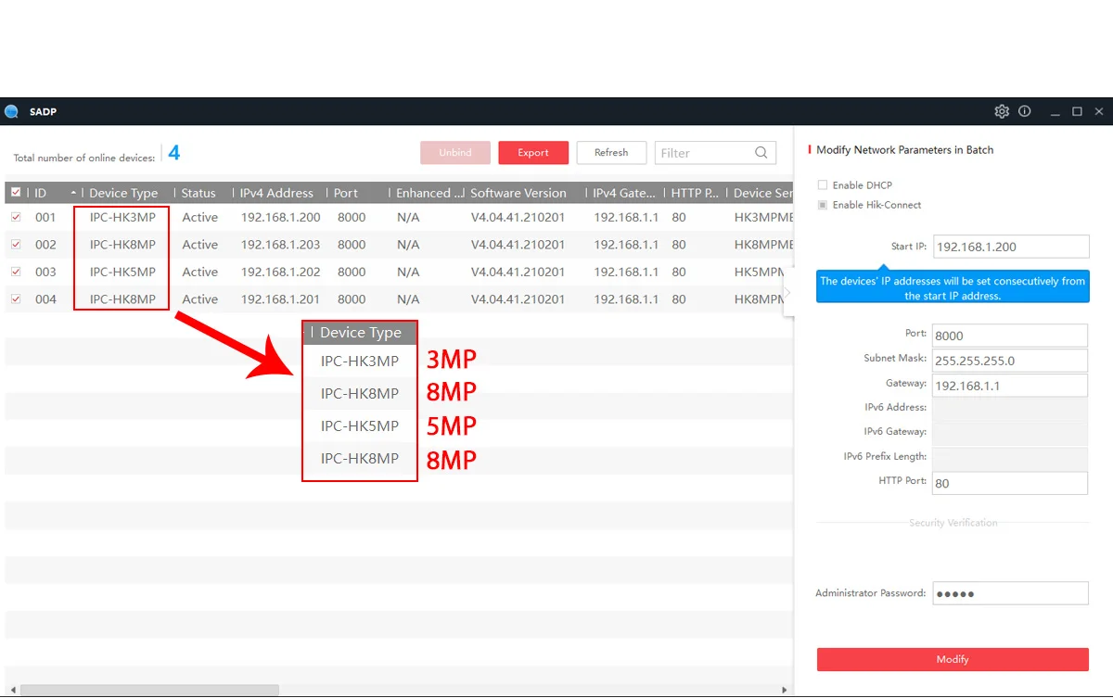Click the Modify button
Viewport: 1113px width, 698px height.
click(953, 659)
